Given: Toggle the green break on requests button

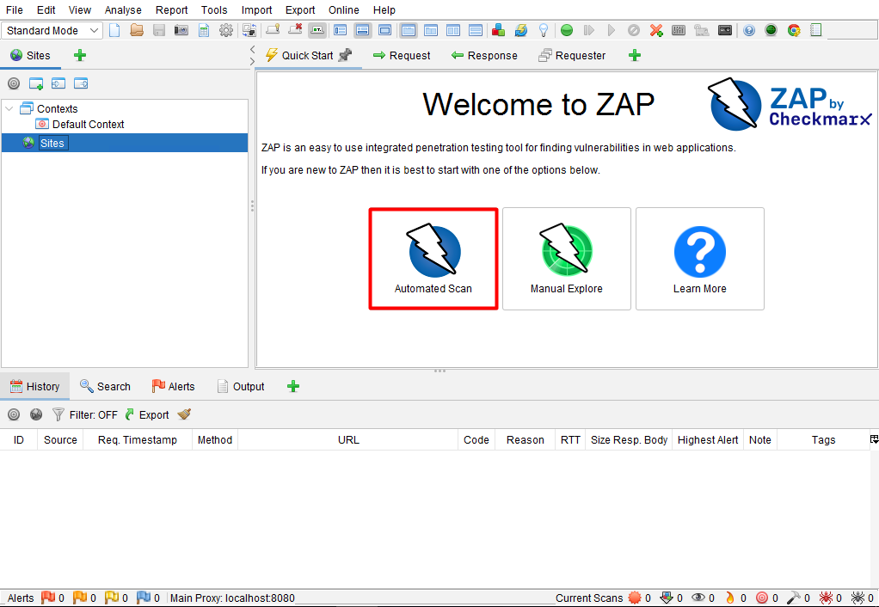Looking at the screenshot, I should 567,30.
